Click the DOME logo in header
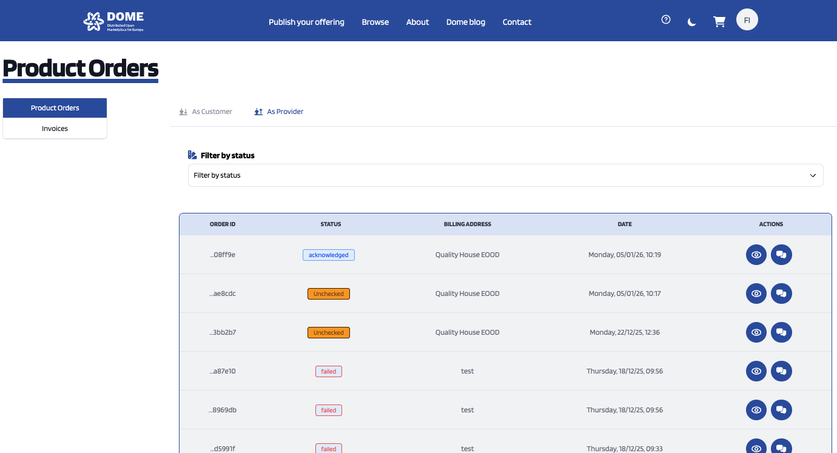 [x=113, y=21]
